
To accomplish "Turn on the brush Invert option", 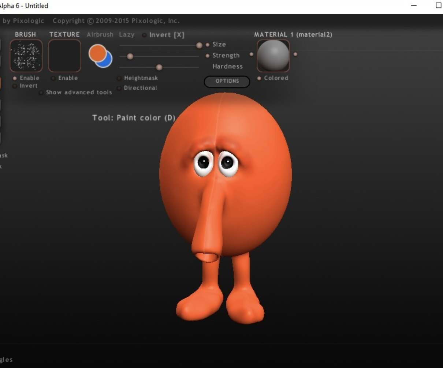I will tap(15, 86).
